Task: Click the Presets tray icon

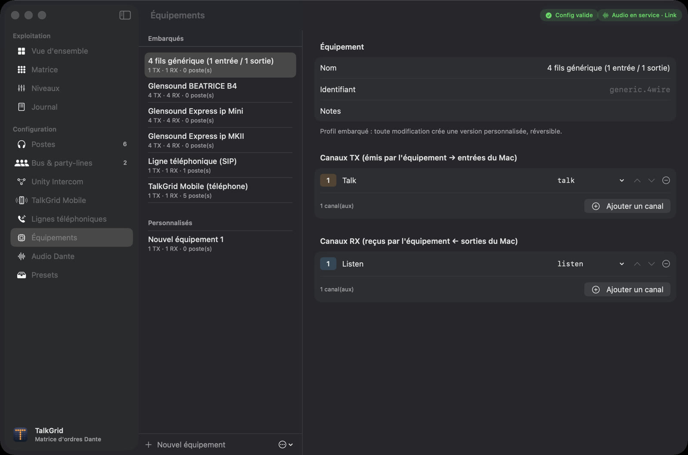Action: [x=21, y=275]
